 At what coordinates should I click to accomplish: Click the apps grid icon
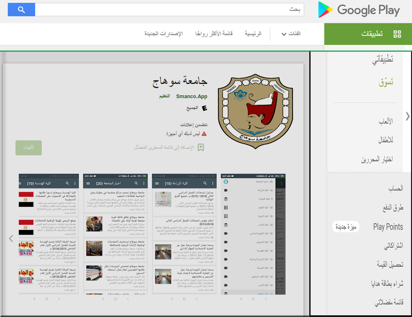point(397,34)
